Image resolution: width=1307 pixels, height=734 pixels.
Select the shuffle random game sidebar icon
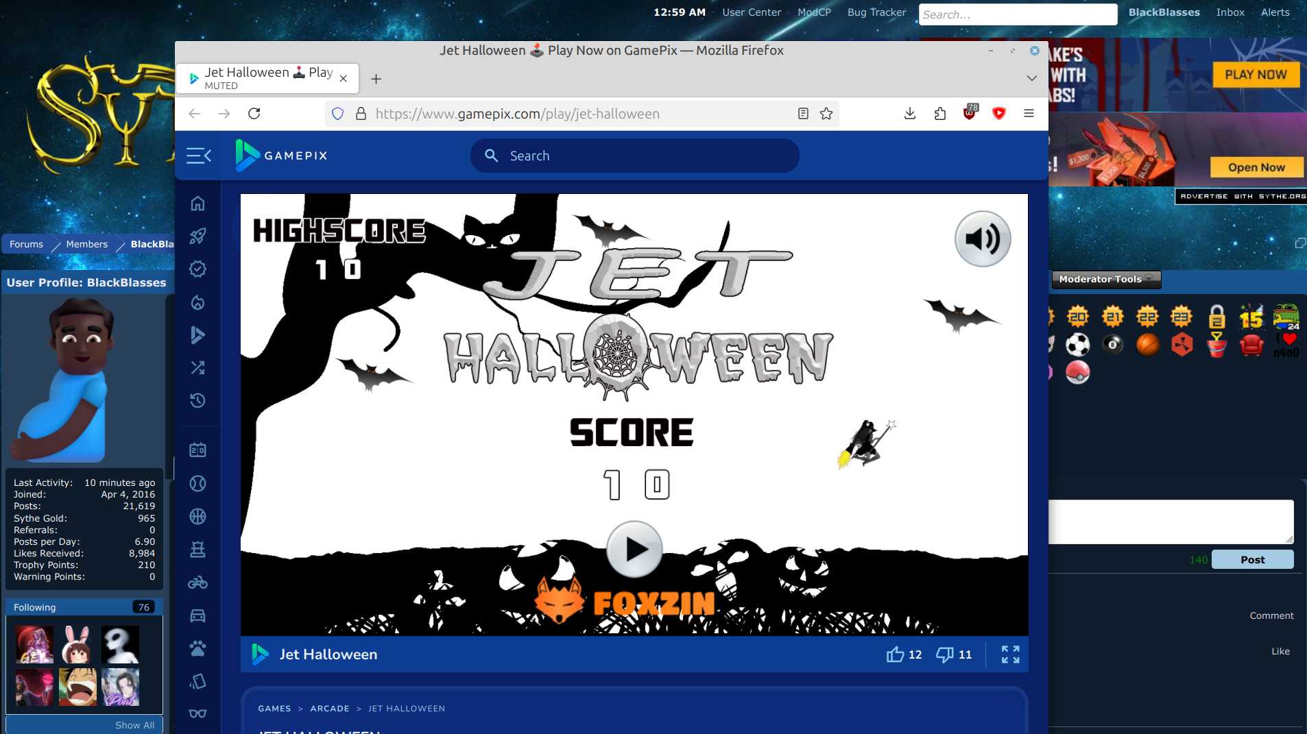coord(197,368)
